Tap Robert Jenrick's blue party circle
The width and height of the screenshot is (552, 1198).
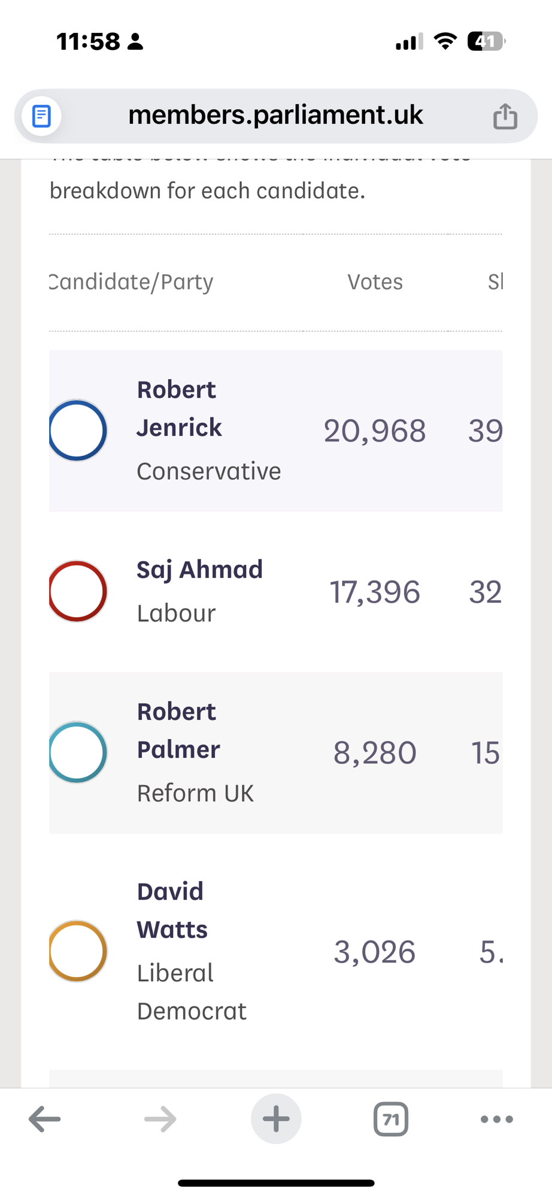78,430
